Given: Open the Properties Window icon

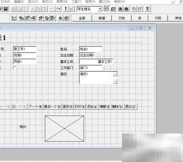Looking at the screenshot, I should pyautogui.click(x=27, y=18).
